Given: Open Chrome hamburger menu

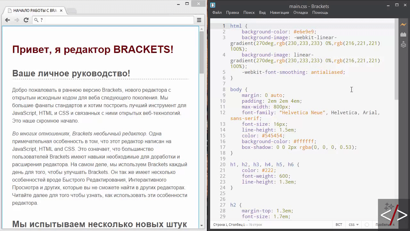Looking at the screenshot, I should (x=199, y=20).
